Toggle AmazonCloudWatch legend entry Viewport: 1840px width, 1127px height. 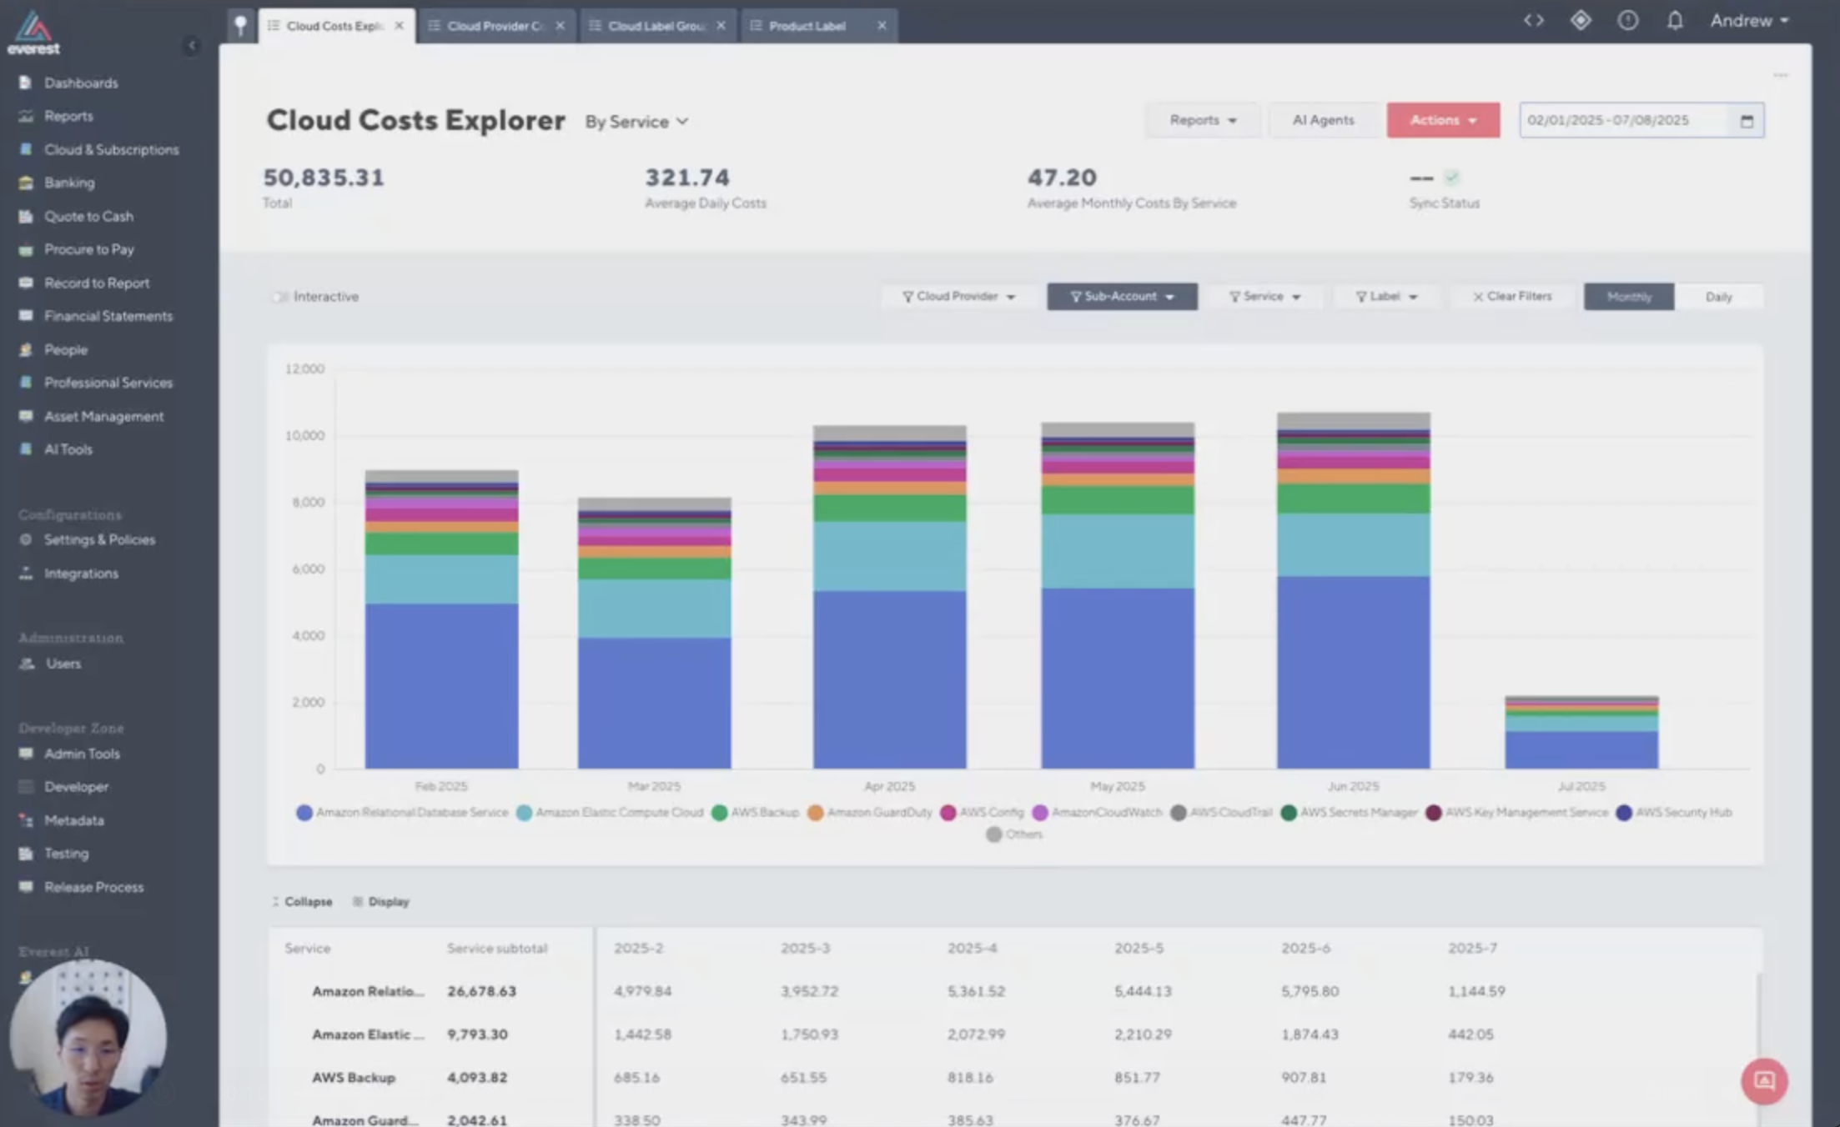(1097, 812)
